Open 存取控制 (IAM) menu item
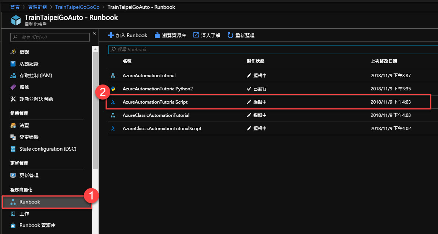This screenshot has height=234, width=438. coord(36,76)
